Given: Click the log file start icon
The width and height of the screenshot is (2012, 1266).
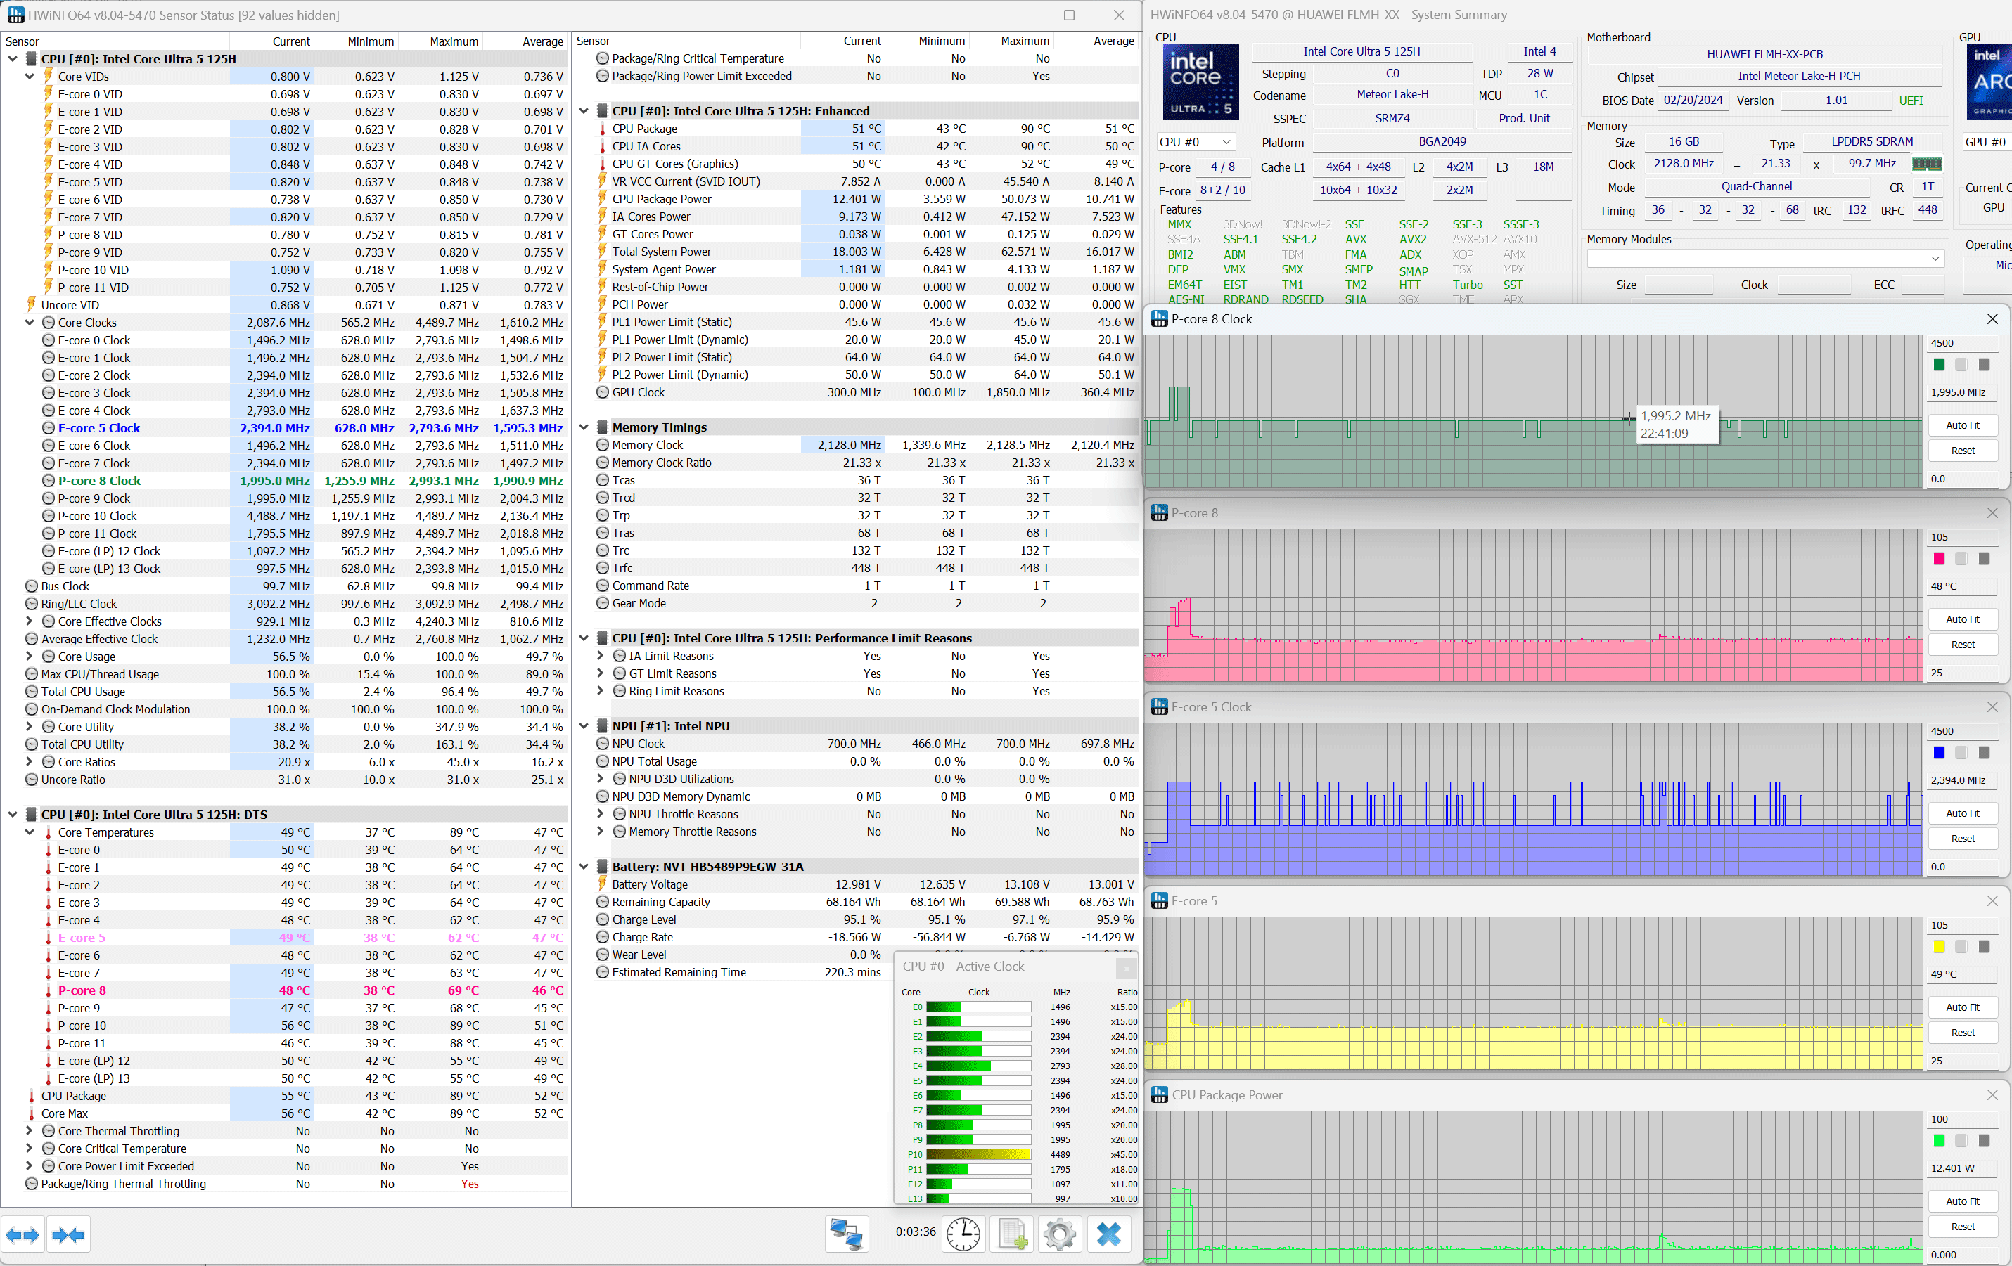Looking at the screenshot, I should click(1012, 1234).
